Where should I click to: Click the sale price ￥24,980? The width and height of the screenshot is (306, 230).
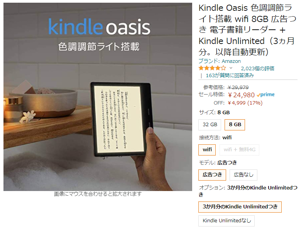tap(242, 95)
